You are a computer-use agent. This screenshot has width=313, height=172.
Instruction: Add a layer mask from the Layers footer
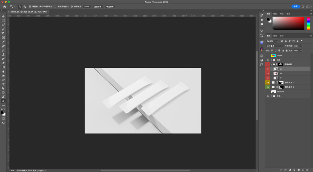click(290, 170)
